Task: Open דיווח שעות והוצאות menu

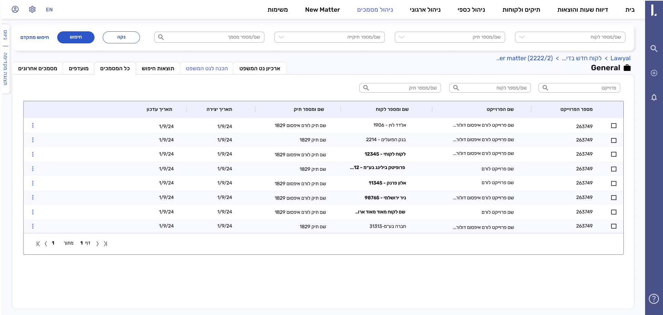Action: [583, 10]
